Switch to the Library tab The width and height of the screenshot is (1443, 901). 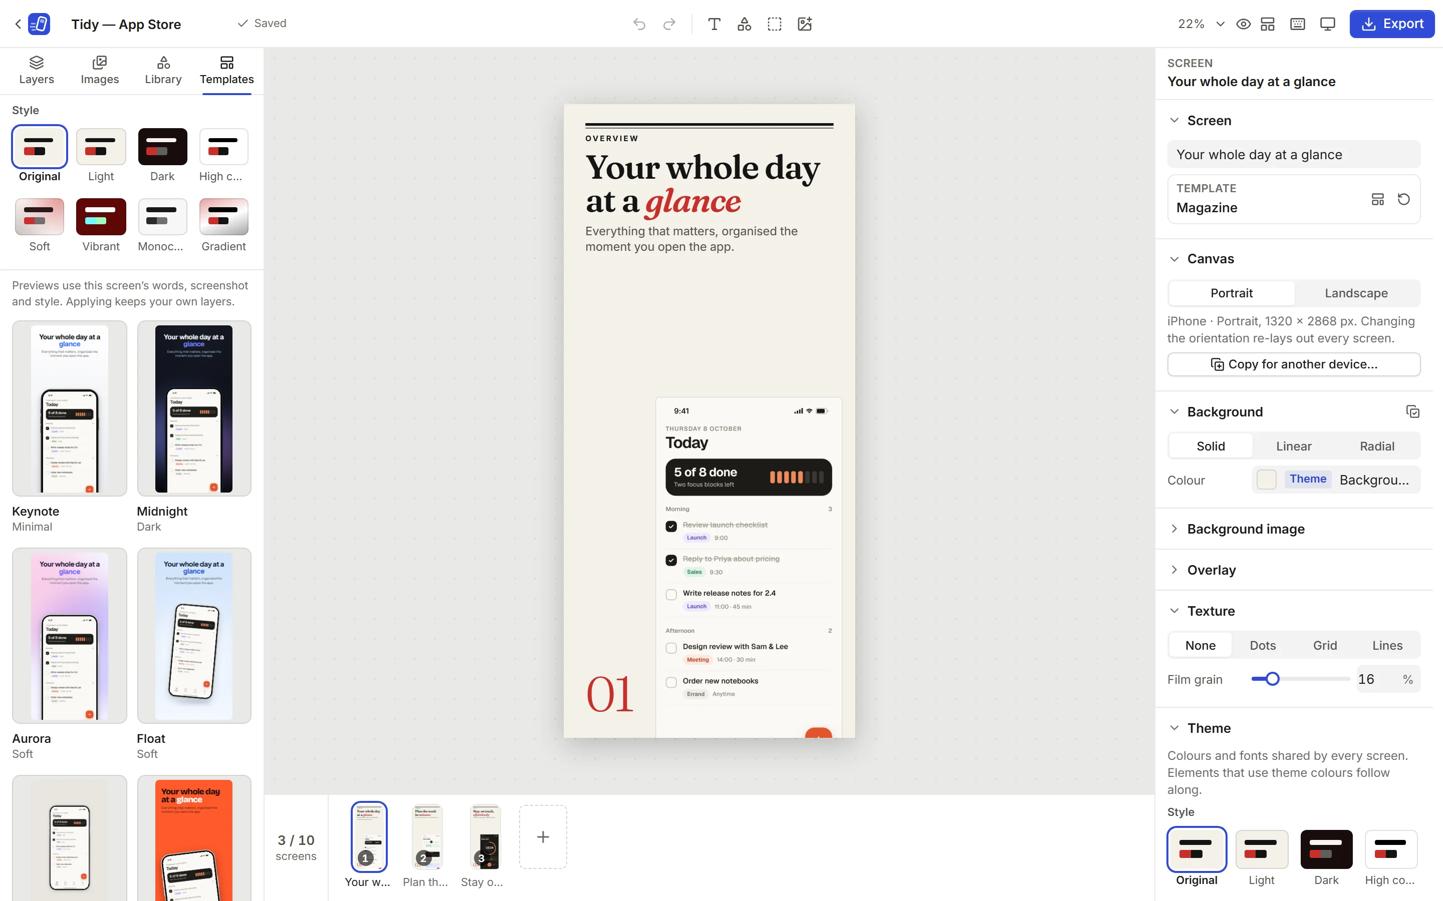pyautogui.click(x=163, y=71)
